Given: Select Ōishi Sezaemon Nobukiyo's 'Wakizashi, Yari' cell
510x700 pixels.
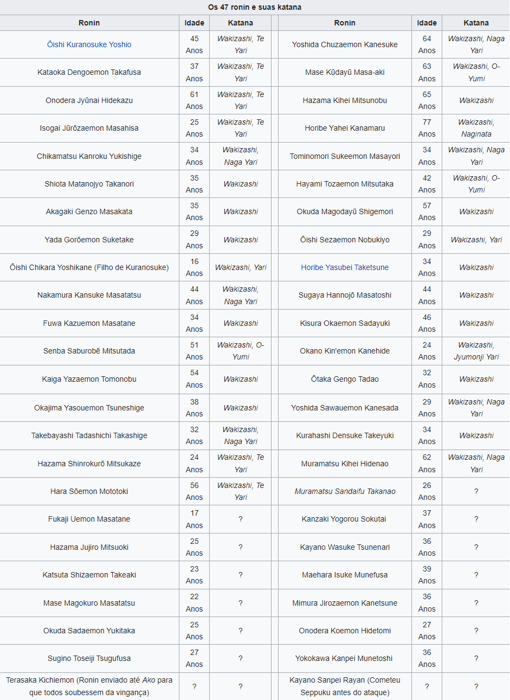Looking at the screenshot, I should (x=476, y=240).
